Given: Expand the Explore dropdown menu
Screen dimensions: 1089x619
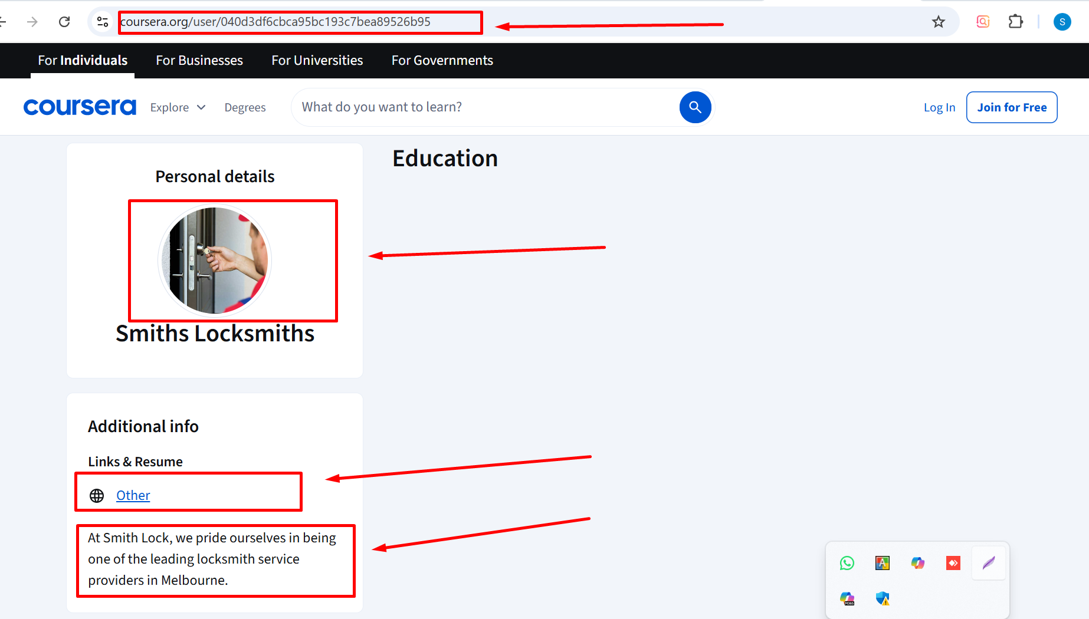Looking at the screenshot, I should coord(178,107).
